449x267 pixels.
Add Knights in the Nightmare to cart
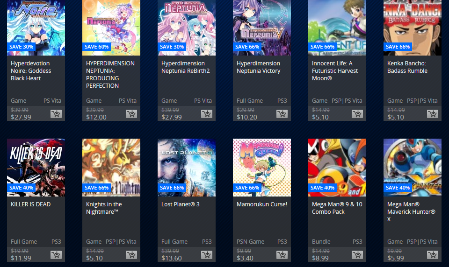pos(131,255)
